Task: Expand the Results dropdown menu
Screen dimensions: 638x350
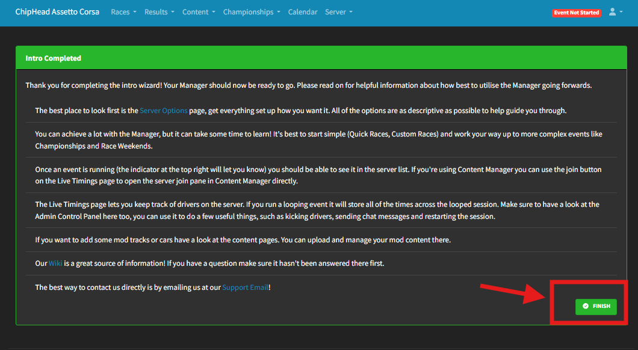Action: 159,12
